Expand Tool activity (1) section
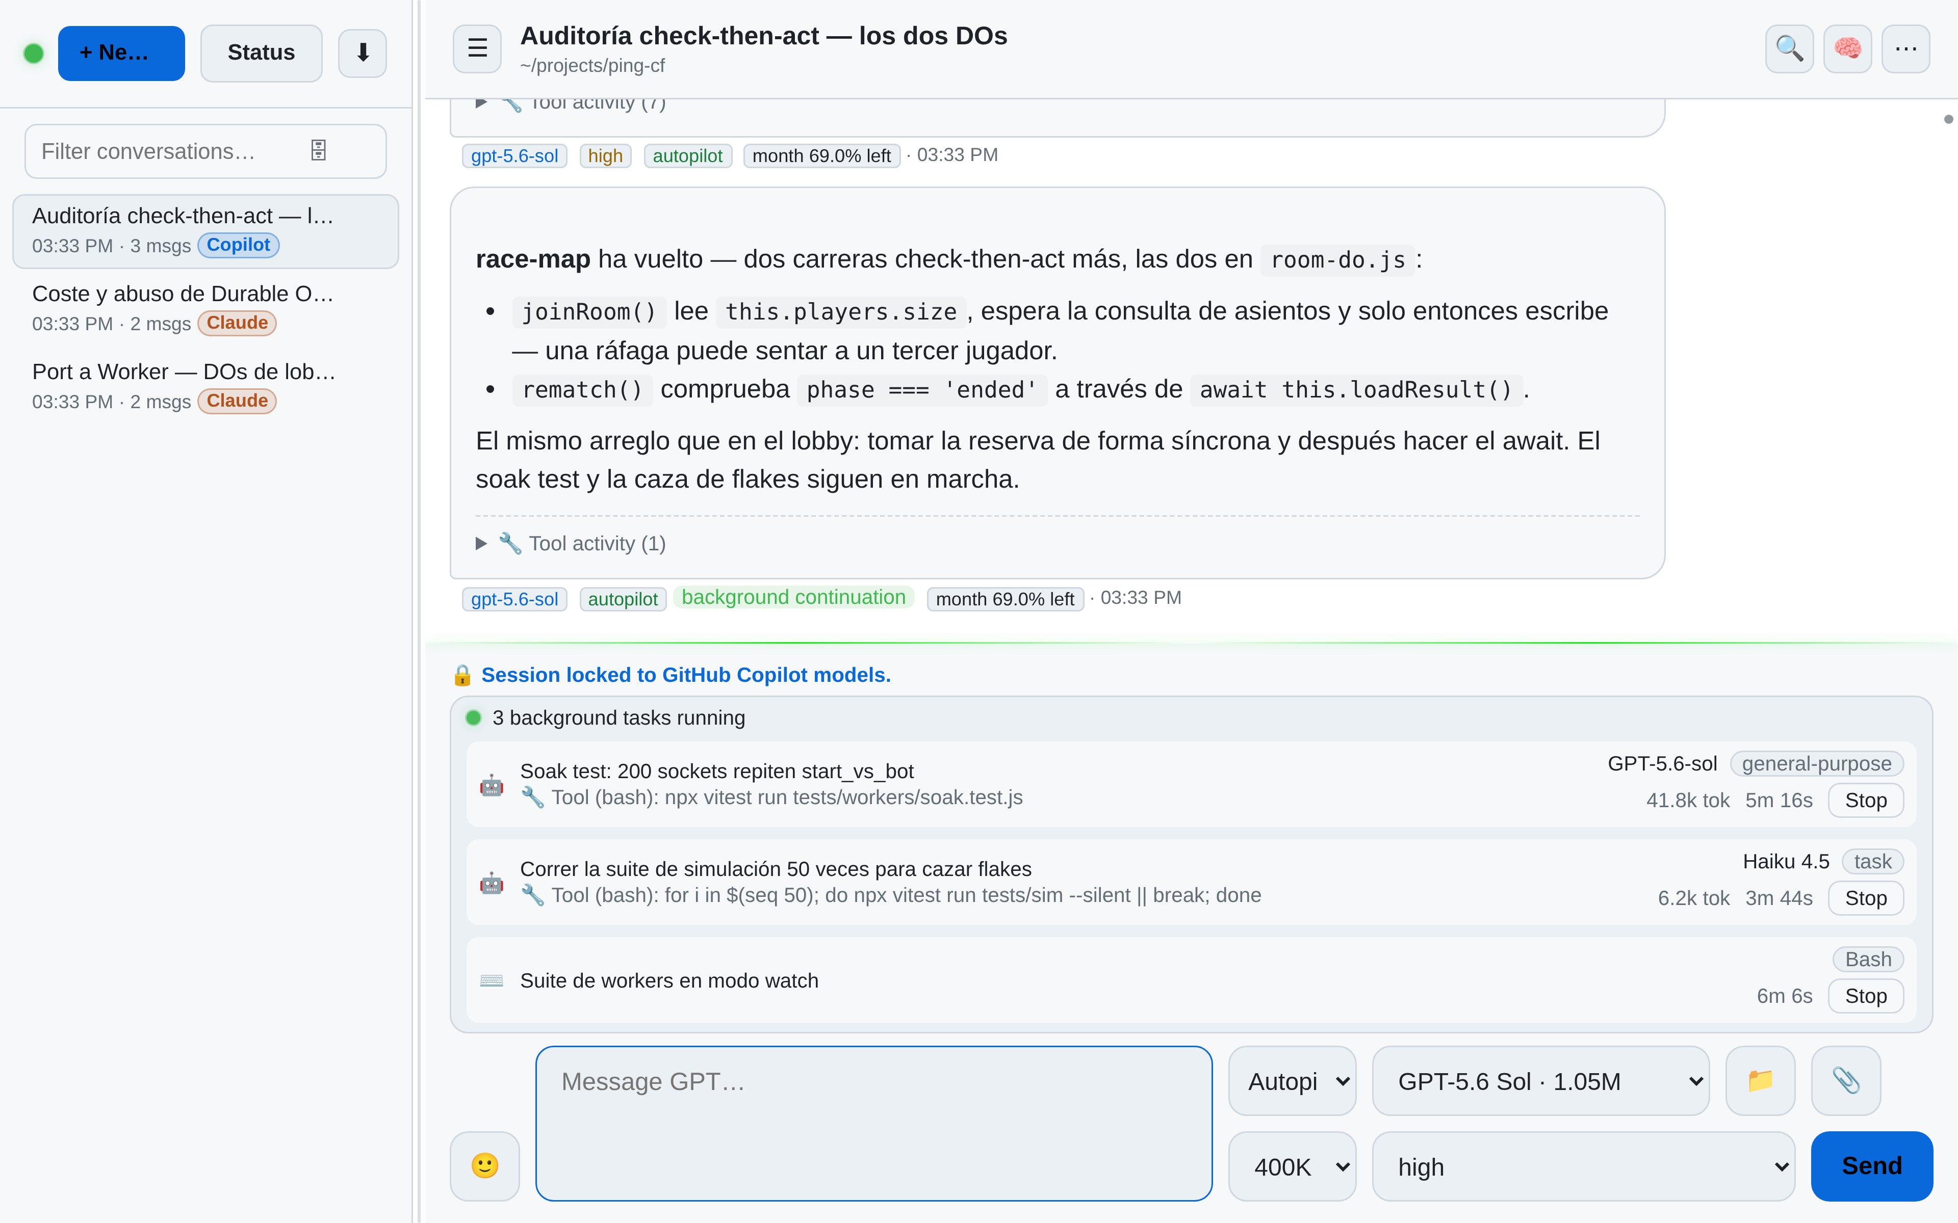 click(571, 544)
